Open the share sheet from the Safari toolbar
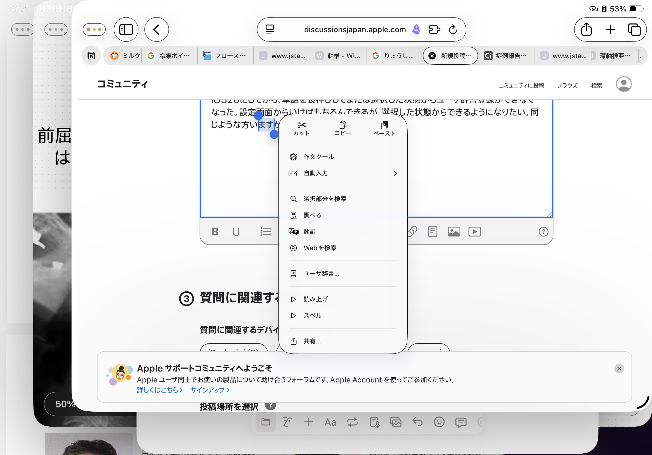This screenshot has height=455, width=652. [586, 29]
